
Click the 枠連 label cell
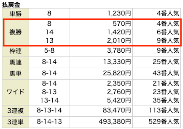15,51
